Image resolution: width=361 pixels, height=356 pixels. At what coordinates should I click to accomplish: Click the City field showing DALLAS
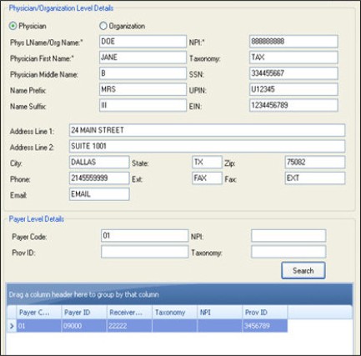click(99, 163)
